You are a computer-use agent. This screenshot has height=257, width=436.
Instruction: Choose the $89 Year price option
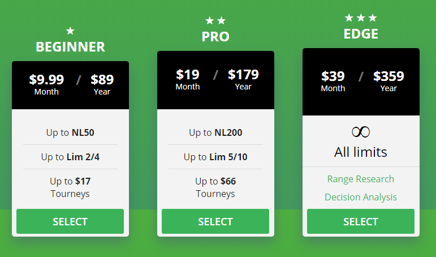102,85
